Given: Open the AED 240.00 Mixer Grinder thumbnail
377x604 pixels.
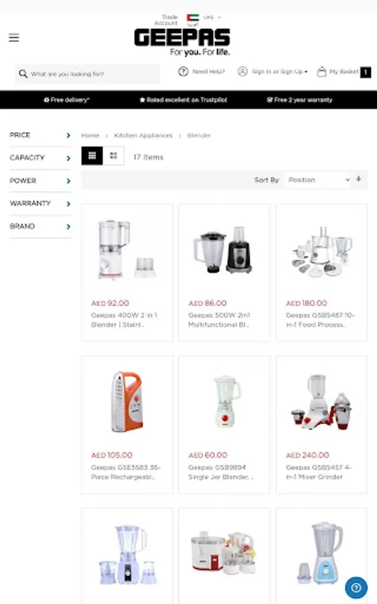Looking at the screenshot, I should [x=321, y=402].
